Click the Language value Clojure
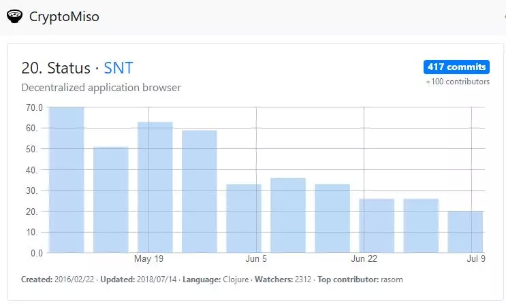This screenshot has height=304, width=506. tap(236, 280)
